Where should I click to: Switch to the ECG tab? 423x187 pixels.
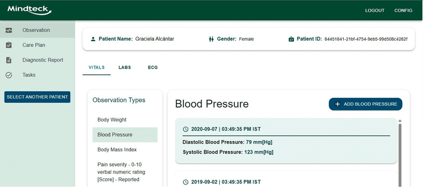coord(153,67)
